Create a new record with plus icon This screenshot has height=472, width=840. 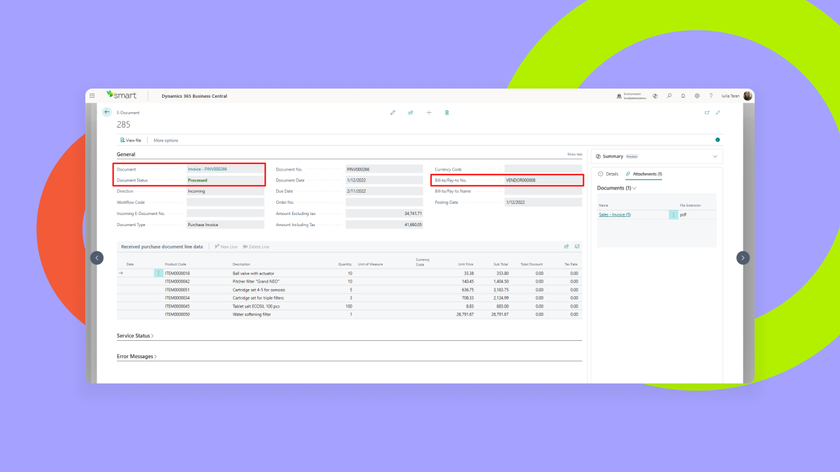click(429, 113)
